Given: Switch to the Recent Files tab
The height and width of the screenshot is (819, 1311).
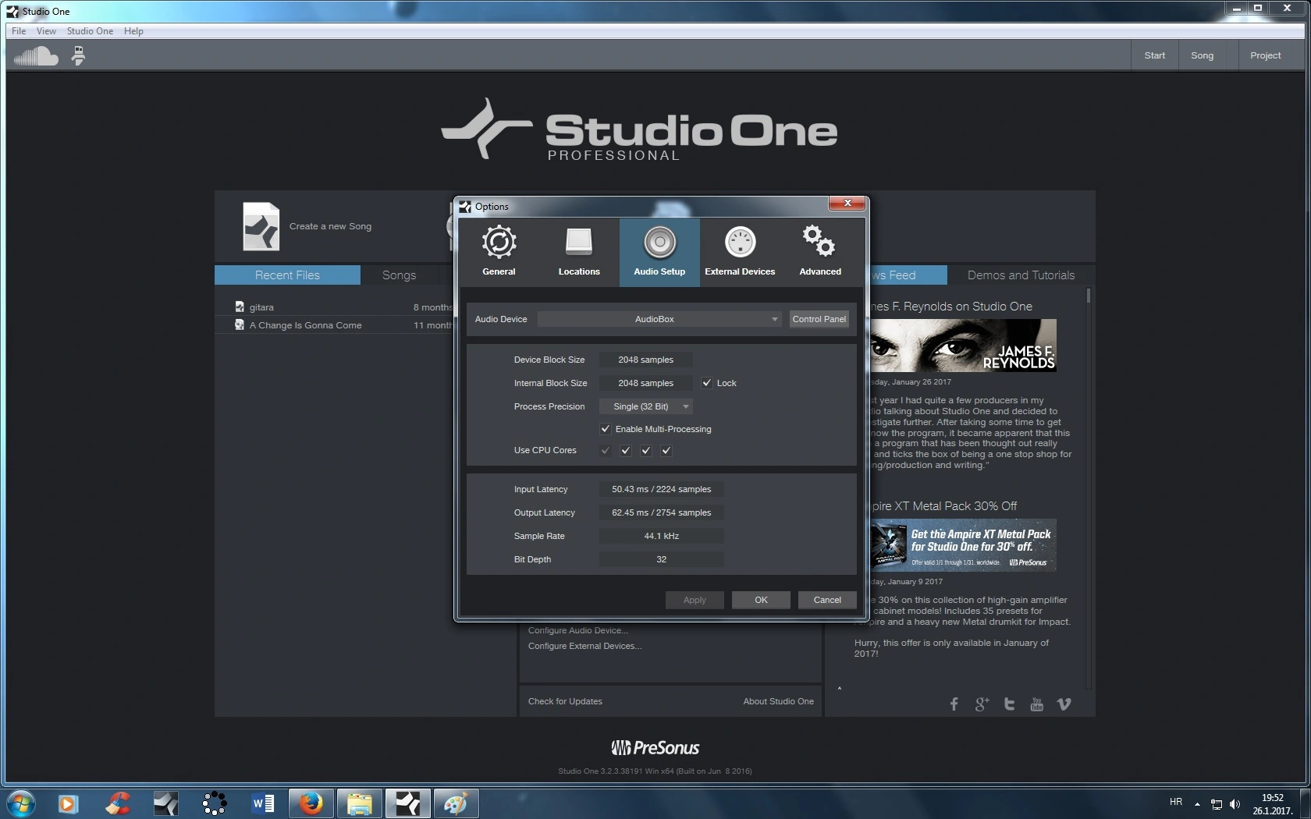Looking at the screenshot, I should (287, 275).
